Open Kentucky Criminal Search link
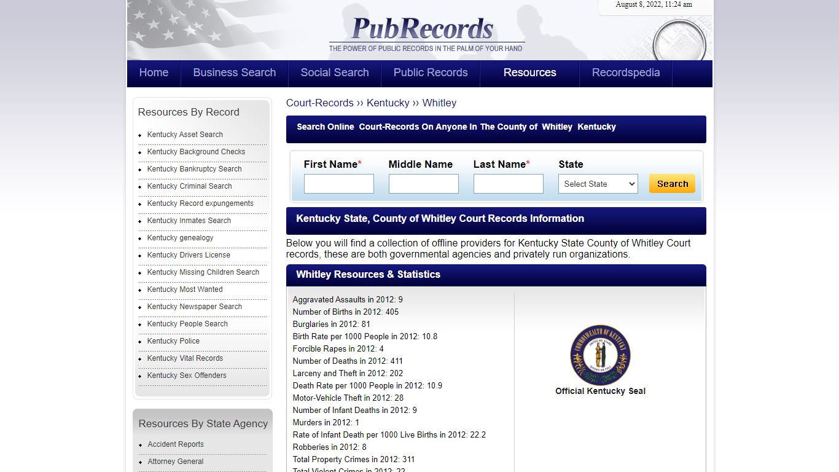The width and height of the screenshot is (839, 472). [189, 186]
